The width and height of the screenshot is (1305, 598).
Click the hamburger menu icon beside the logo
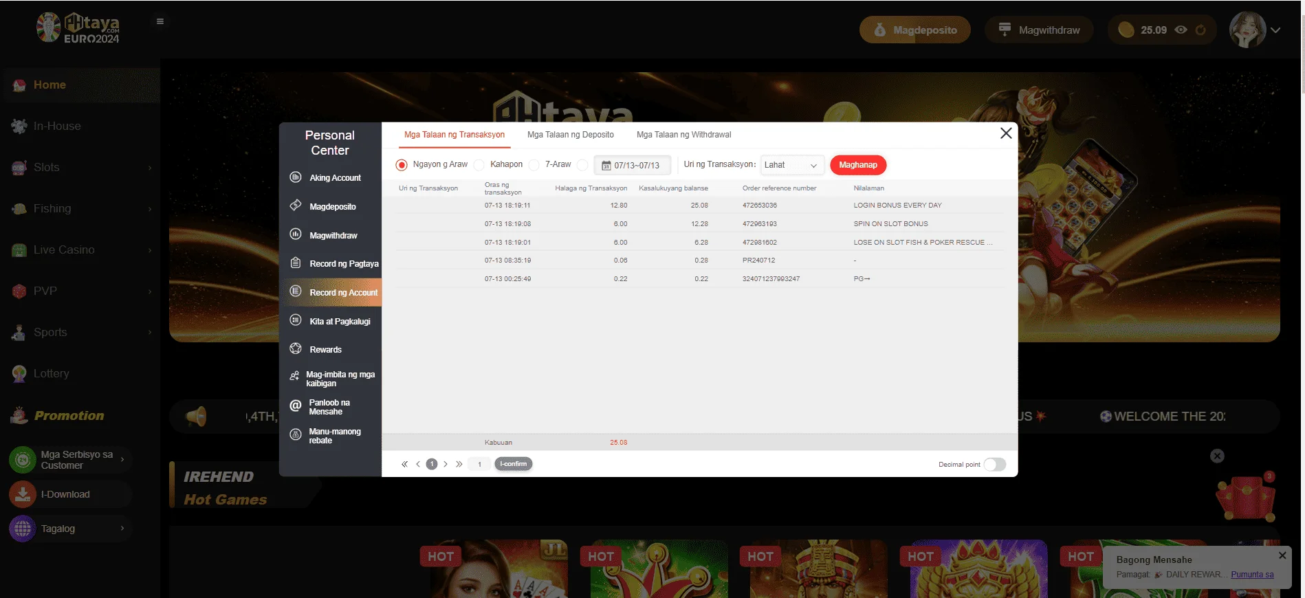click(x=160, y=21)
